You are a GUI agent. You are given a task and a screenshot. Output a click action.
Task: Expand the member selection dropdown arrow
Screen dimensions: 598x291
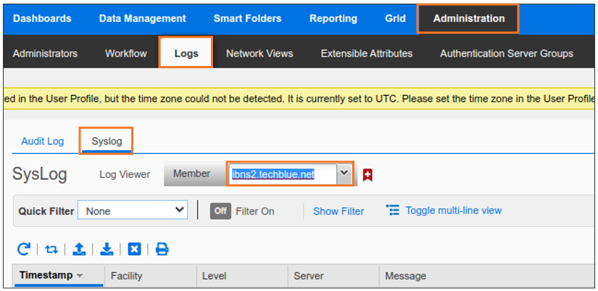click(x=344, y=174)
